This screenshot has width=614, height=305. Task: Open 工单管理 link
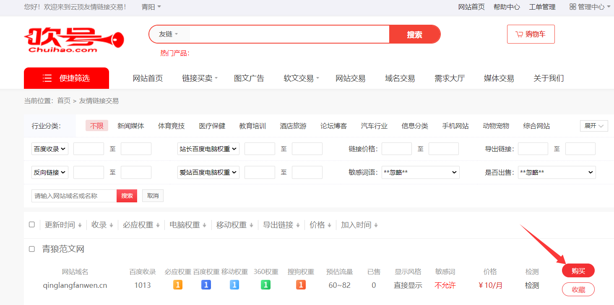point(542,7)
